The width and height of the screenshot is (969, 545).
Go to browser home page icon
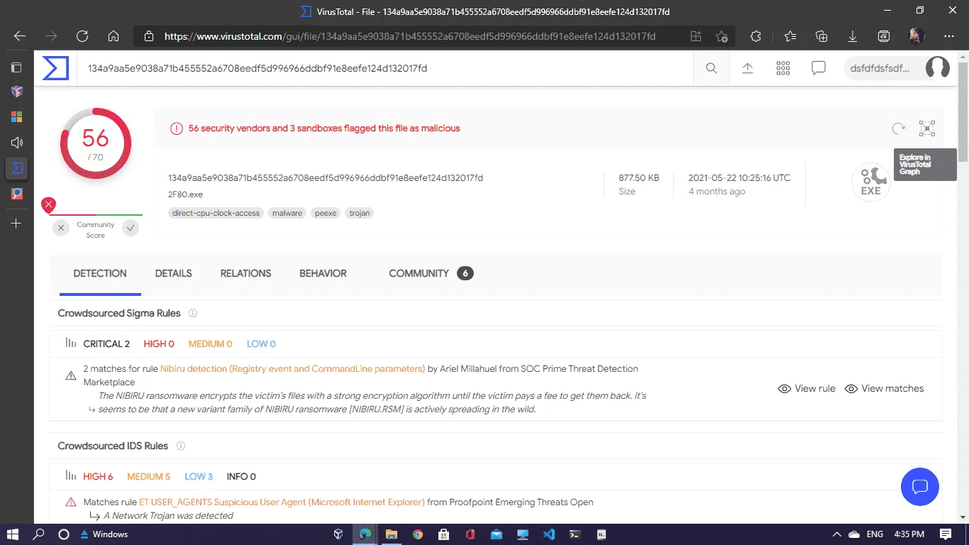(113, 36)
